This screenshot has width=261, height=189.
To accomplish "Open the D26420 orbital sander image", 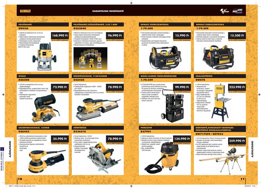I will tap(98, 109).
